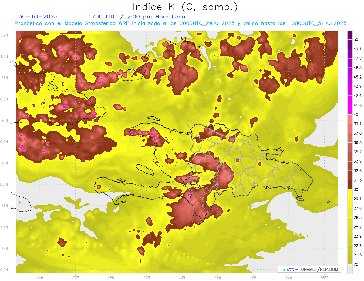
Task: Click the olive swatch between 20 and 21.3
Action: [x=350, y=259]
